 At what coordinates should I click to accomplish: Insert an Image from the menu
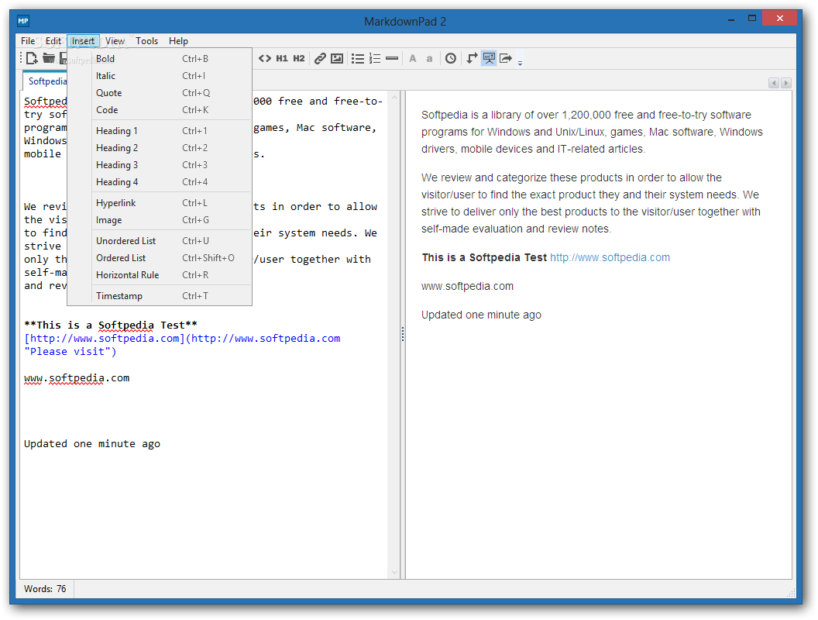coord(160,220)
